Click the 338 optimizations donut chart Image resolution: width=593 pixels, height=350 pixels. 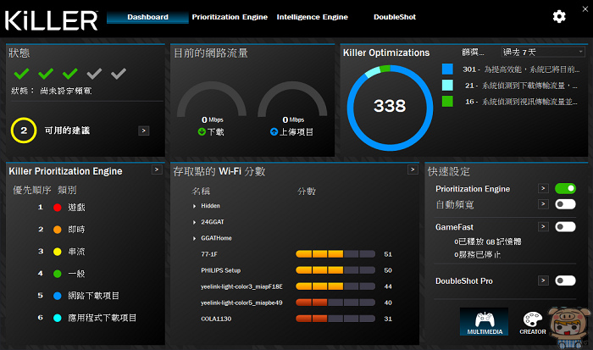(x=389, y=106)
